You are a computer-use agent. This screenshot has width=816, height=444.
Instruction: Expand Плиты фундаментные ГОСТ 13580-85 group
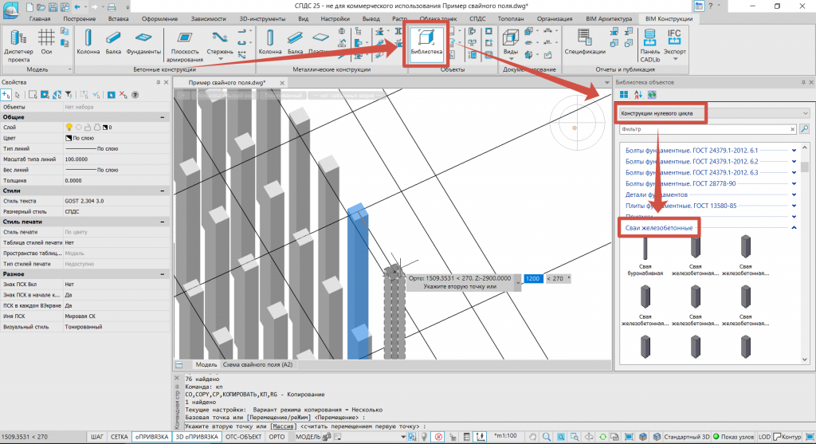pyautogui.click(x=794, y=206)
